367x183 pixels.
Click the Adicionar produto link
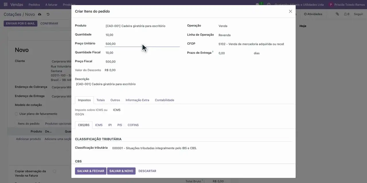pos(28,139)
